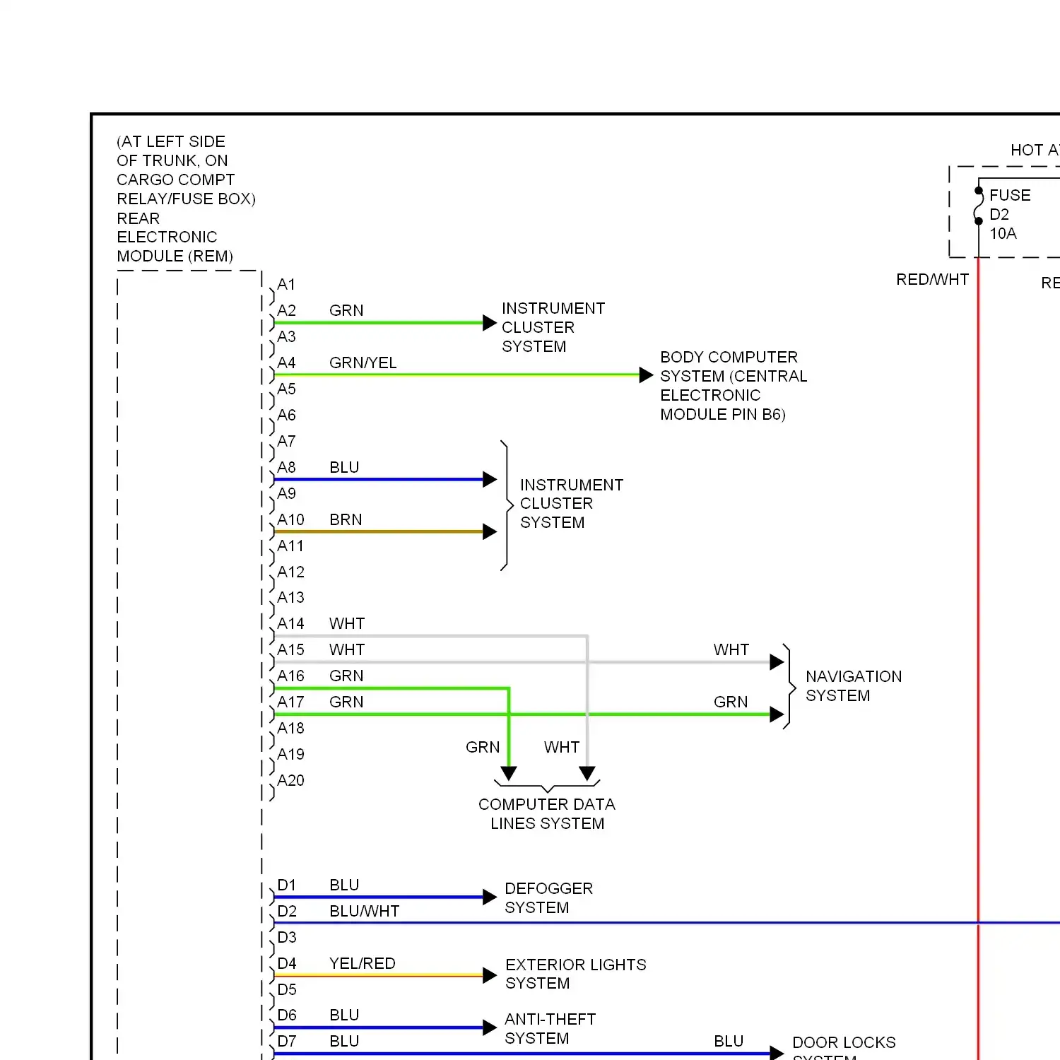The width and height of the screenshot is (1060, 1060).
Task: Select the A18 pin label
Action: (290, 729)
